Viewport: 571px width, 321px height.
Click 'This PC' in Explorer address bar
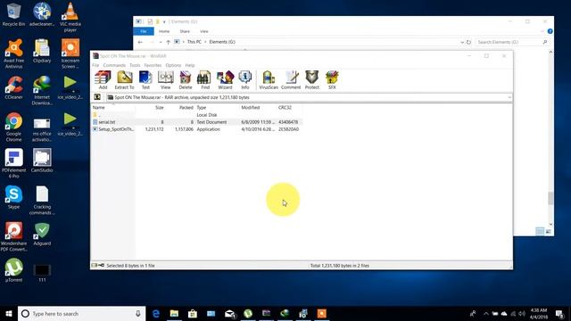[x=194, y=42]
